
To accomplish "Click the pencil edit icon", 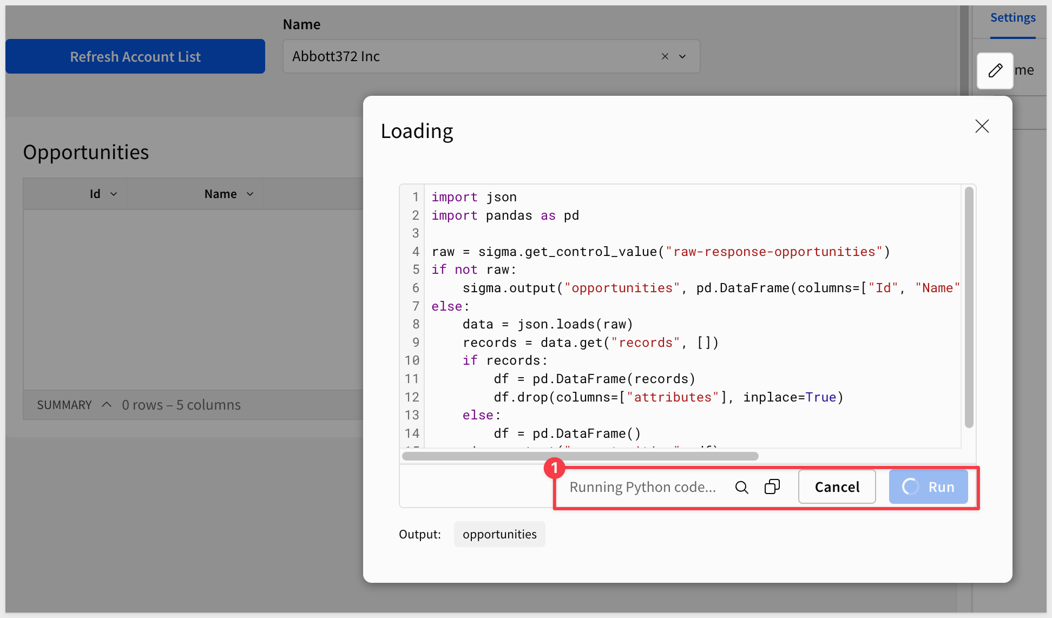I will click(995, 70).
